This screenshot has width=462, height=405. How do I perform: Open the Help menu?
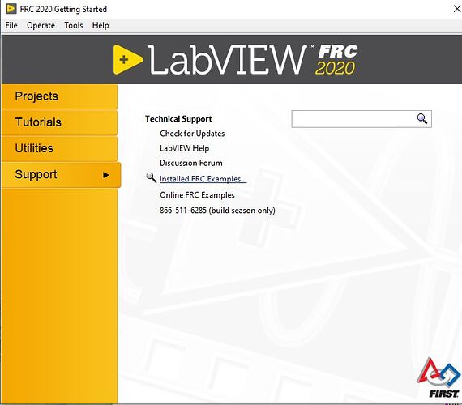point(101,25)
